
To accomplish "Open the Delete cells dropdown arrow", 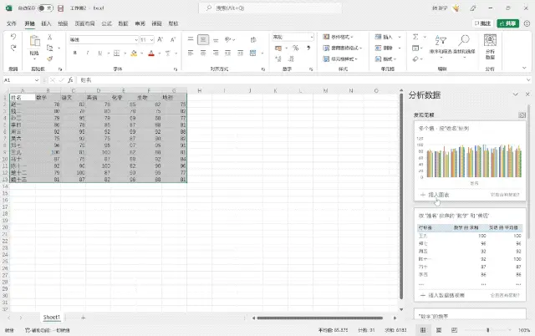I will pos(400,48).
